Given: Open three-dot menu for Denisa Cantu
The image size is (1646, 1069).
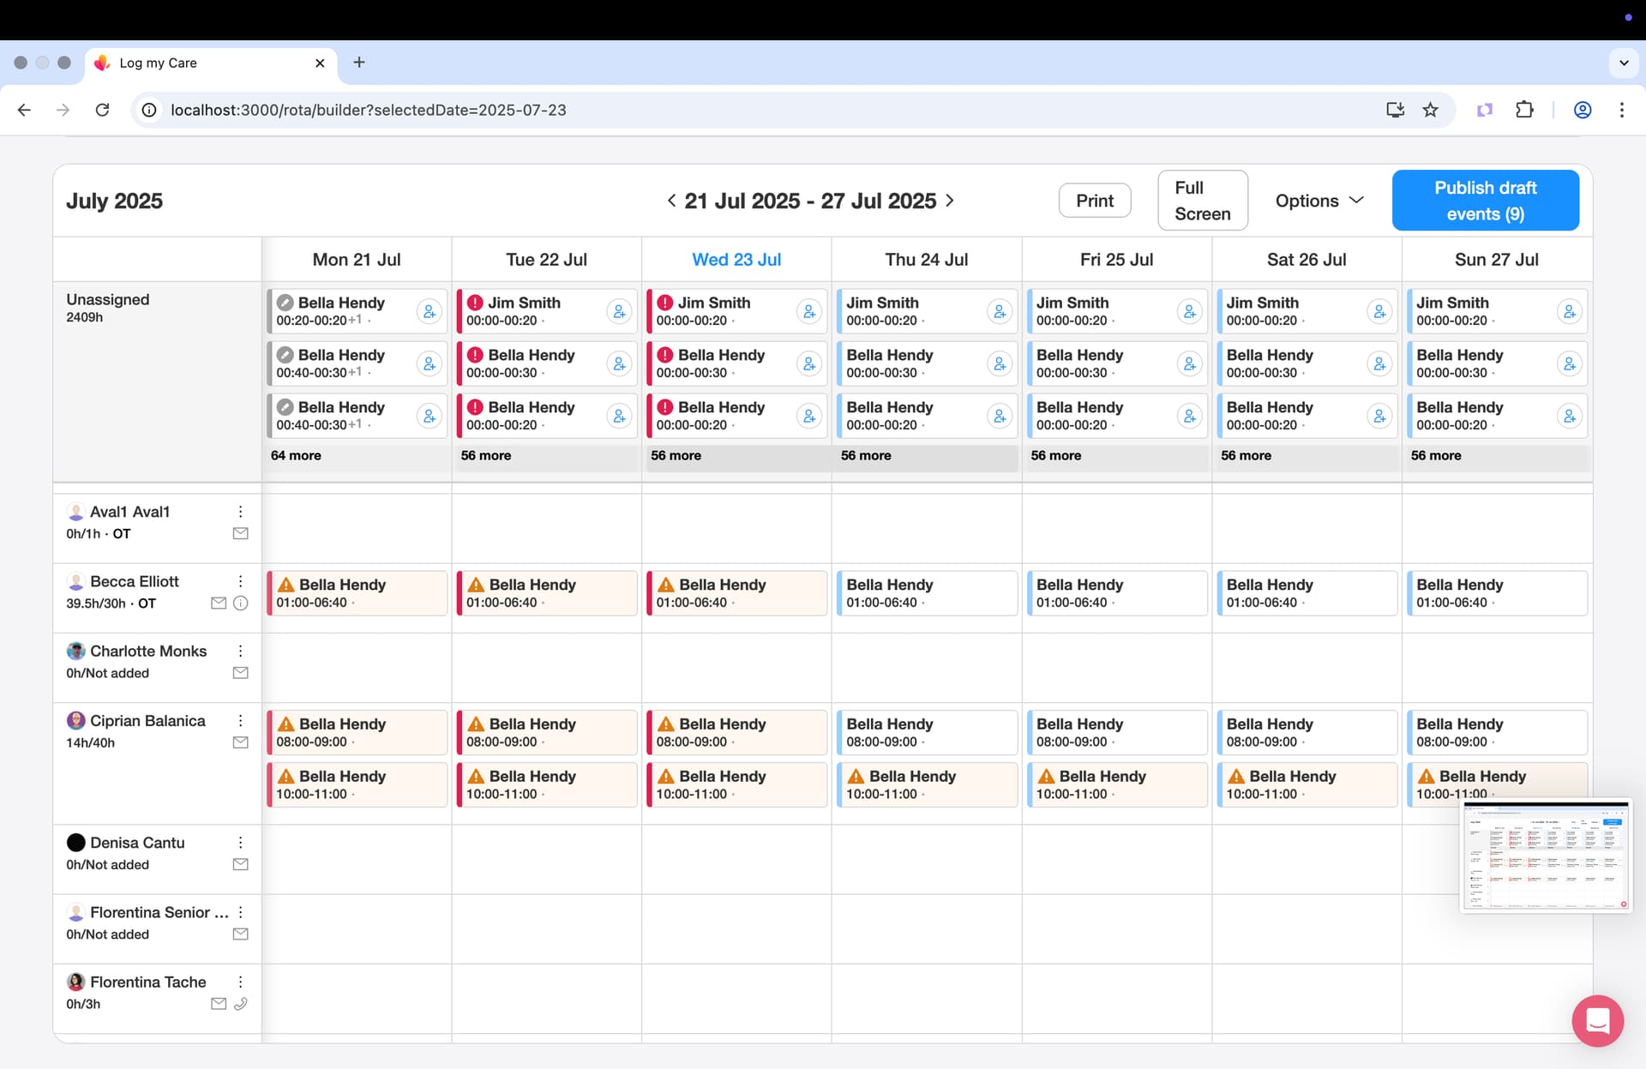Looking at the screenshot, I should pos(241,843).
